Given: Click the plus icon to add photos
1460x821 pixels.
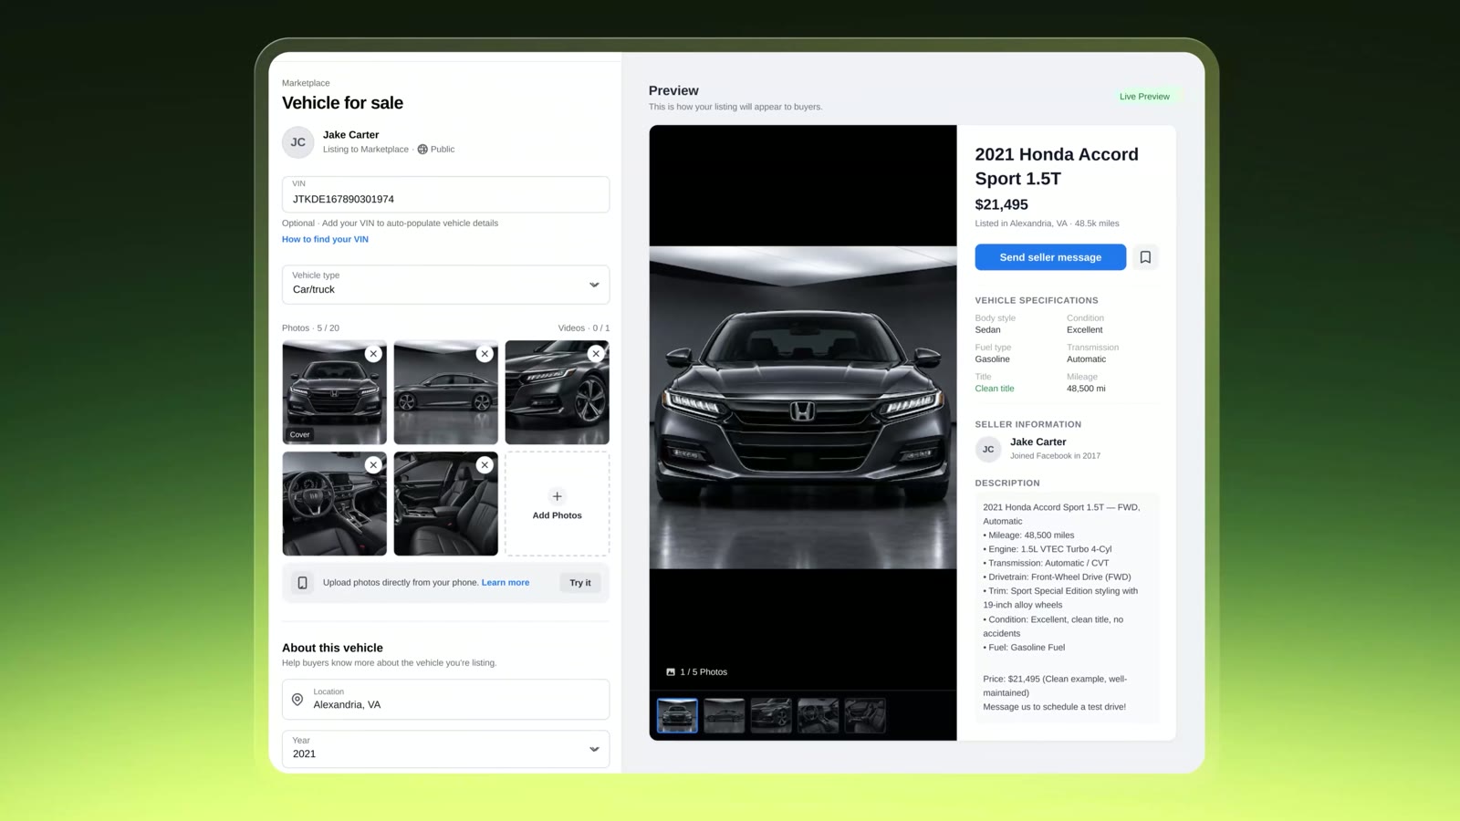Looking at the screenshot, I should tap(557, 496).
